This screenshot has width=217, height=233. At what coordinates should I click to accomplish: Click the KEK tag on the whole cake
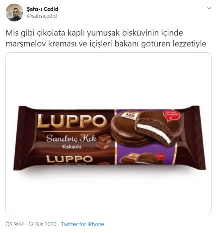tap(130, 115)
